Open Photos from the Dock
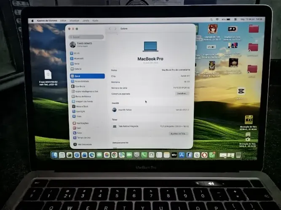Viewport: 281px width, 210px height. coord(107,155)
